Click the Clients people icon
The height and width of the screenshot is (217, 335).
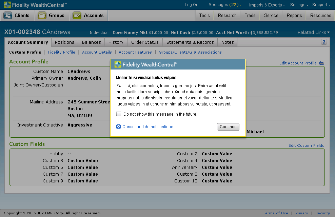pos(8,15)
